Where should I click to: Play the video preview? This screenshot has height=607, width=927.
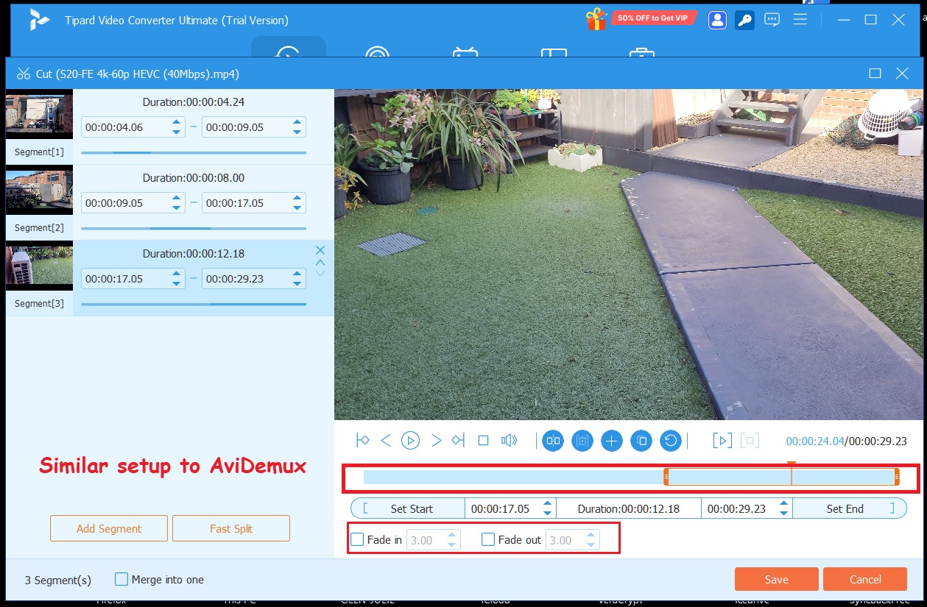[x=410, y=441]
